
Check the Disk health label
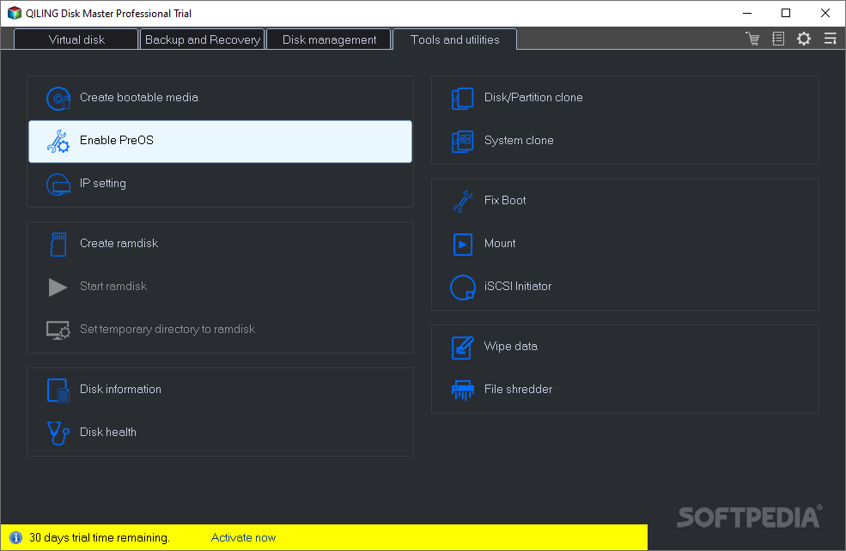coord(108,433)
